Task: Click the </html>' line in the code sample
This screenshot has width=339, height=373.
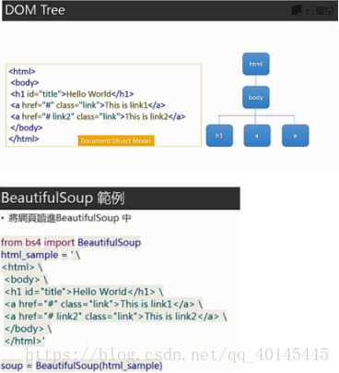Action: point(25,341)
